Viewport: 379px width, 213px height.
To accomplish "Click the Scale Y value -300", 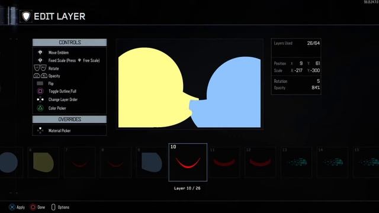I will click(315, 70).
